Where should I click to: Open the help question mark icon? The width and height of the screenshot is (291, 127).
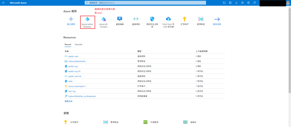tap(248, 3)
